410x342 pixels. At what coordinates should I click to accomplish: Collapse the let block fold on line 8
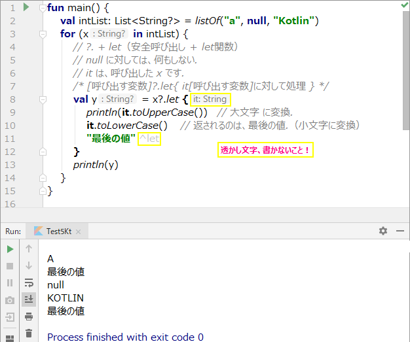pos(41,99)
